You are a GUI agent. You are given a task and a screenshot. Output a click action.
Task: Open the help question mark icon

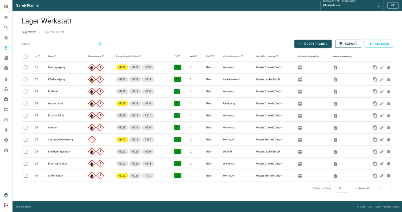(6, 195)
